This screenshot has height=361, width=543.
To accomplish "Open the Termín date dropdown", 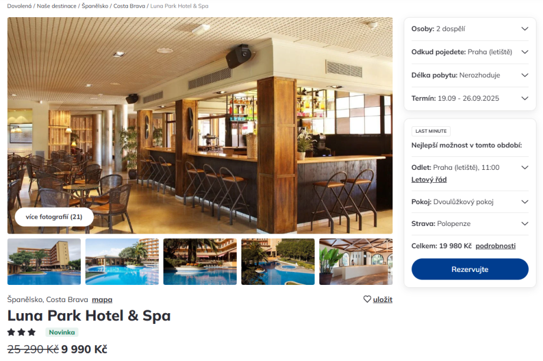I will [470, 99].
